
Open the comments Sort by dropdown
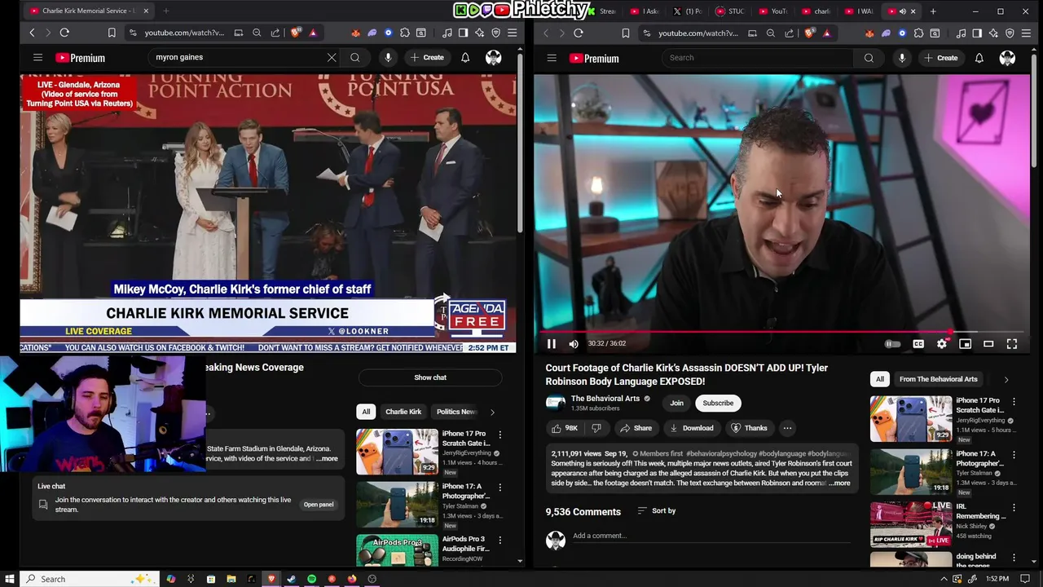pos(657,511)
